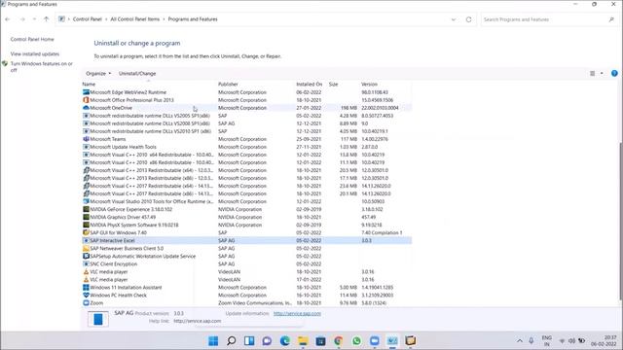This screenshot has height=350, width=623.
Task: Go up one level with the Up arrow
Action: click(46, 19)
